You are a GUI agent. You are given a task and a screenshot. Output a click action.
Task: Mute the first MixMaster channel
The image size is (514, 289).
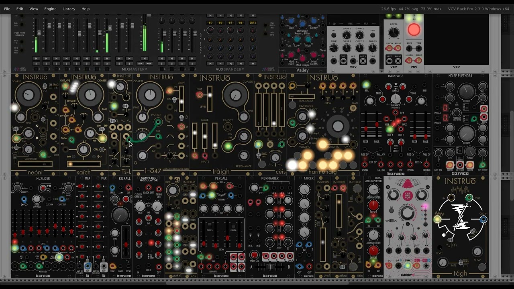36,59
